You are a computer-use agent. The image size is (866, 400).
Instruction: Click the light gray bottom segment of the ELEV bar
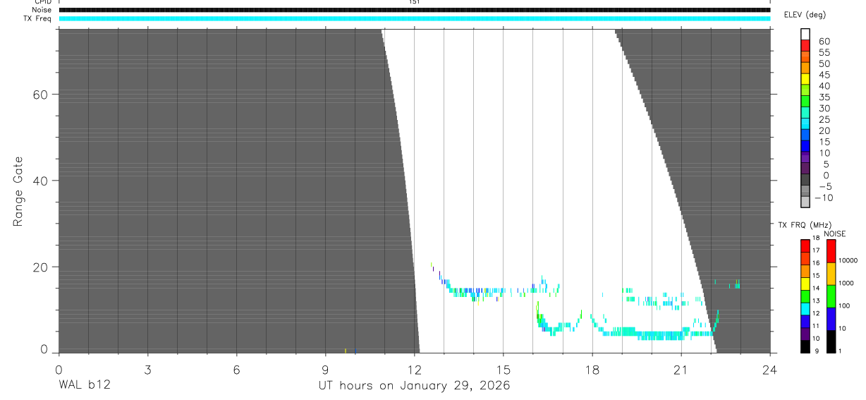pos(805,202)
